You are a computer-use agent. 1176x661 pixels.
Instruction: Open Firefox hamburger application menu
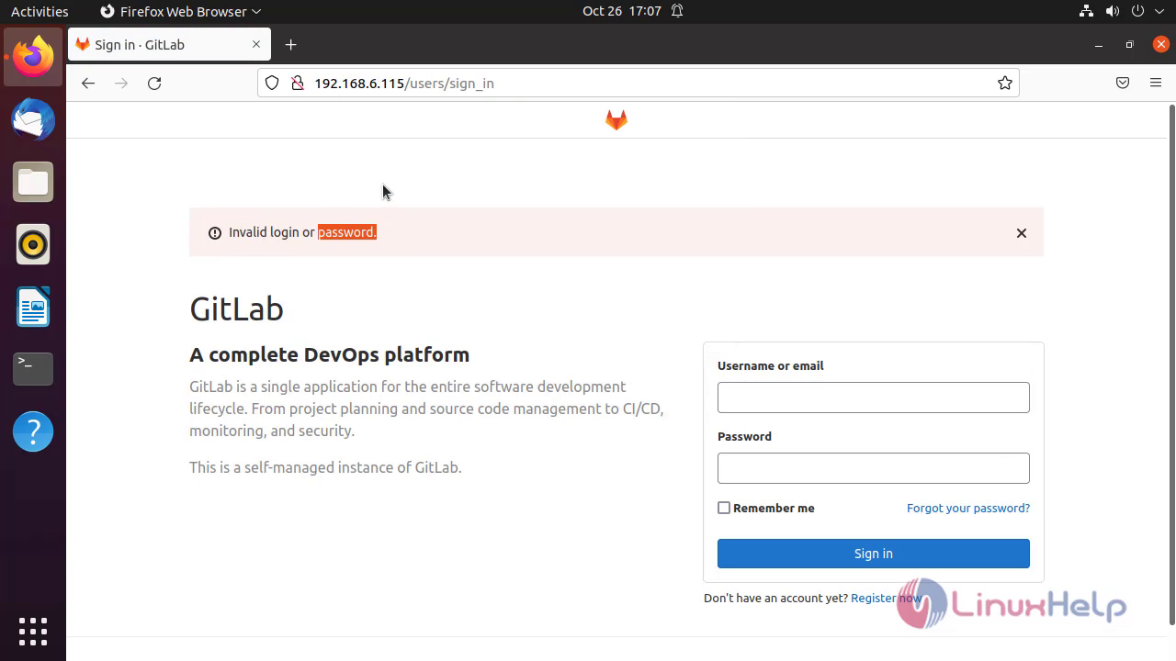coord(1156,83)
